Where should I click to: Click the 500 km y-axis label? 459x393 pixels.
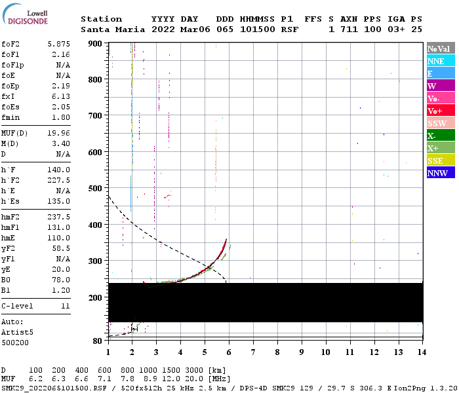[95, 189]
